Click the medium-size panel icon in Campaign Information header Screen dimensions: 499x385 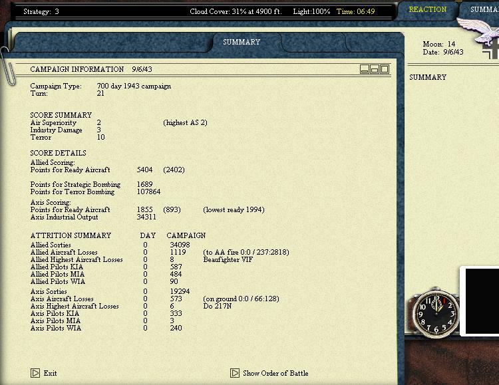(x=375, y=69)
